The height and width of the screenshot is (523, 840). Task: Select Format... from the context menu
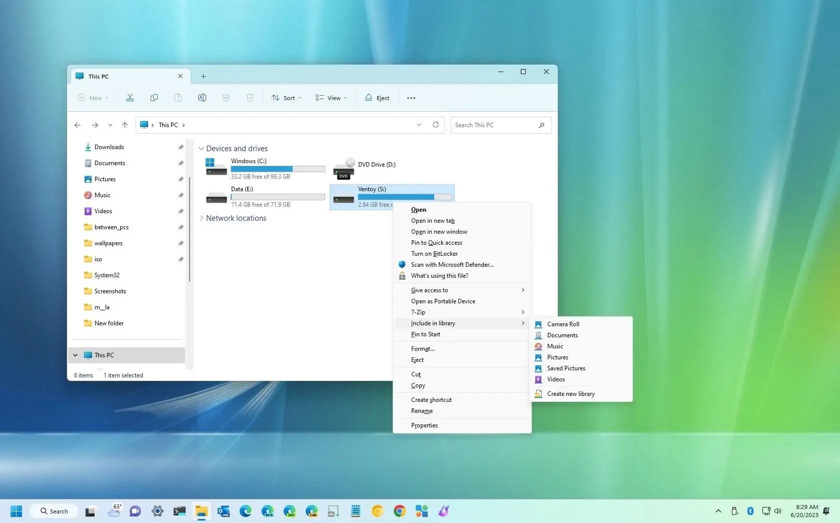422,348
